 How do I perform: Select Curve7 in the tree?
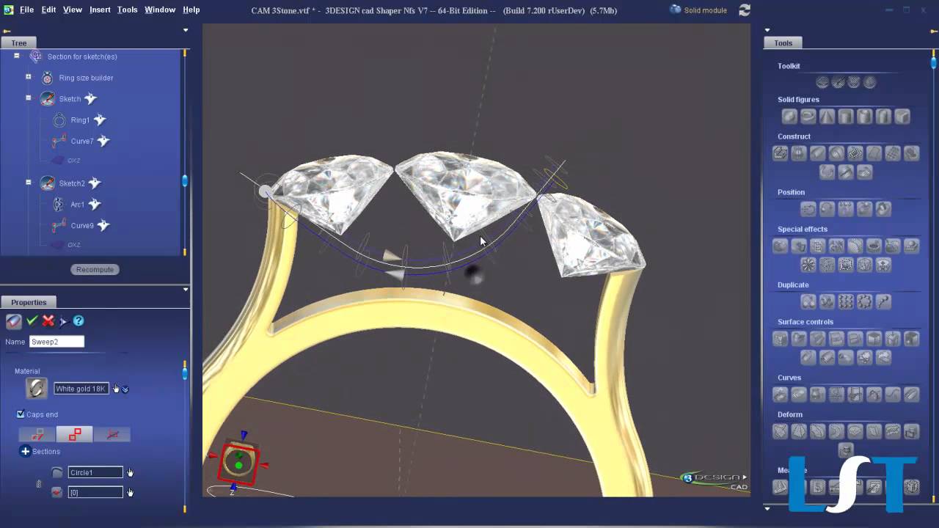(82, 142)
